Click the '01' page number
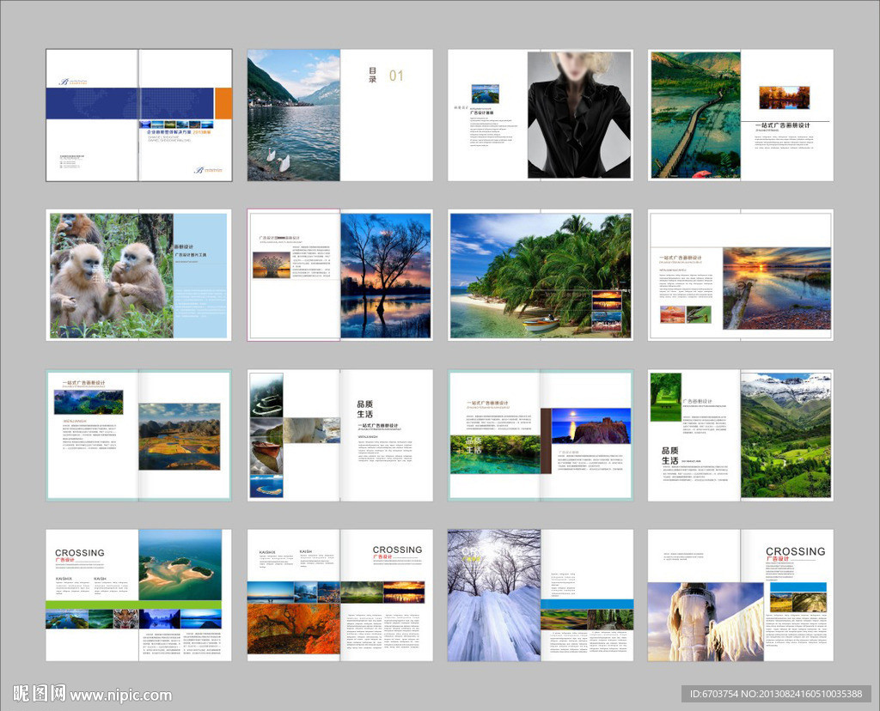The height and width of the screenshot is (711, 880). (x=396, y=76)
